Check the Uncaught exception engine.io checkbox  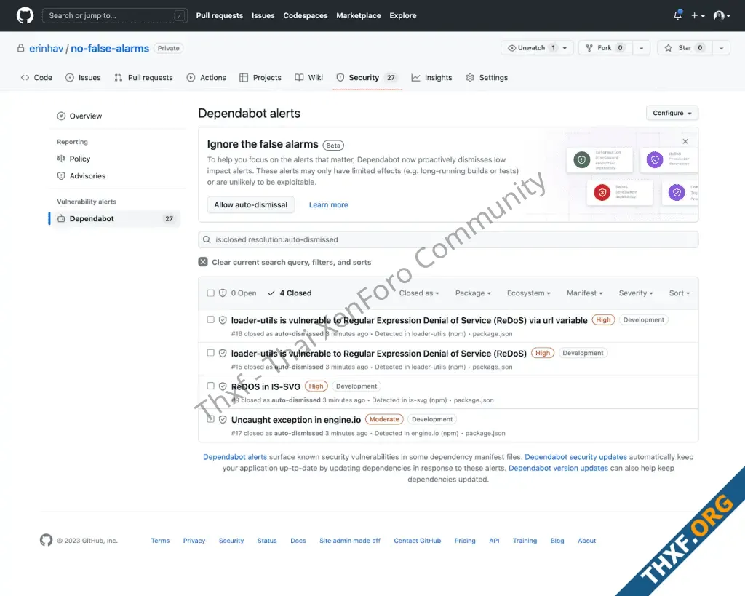tap(210, 418)
